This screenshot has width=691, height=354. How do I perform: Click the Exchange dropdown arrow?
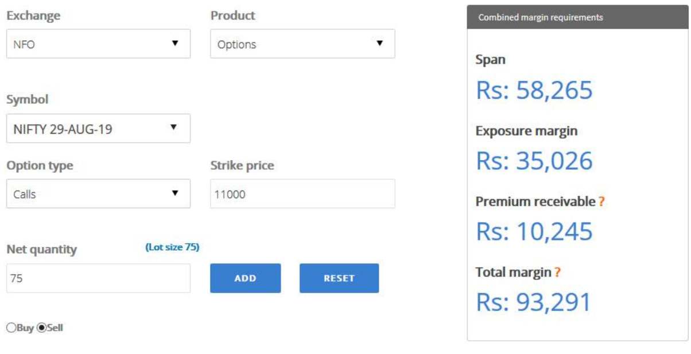pyautogui.click(x=175, y=44)
